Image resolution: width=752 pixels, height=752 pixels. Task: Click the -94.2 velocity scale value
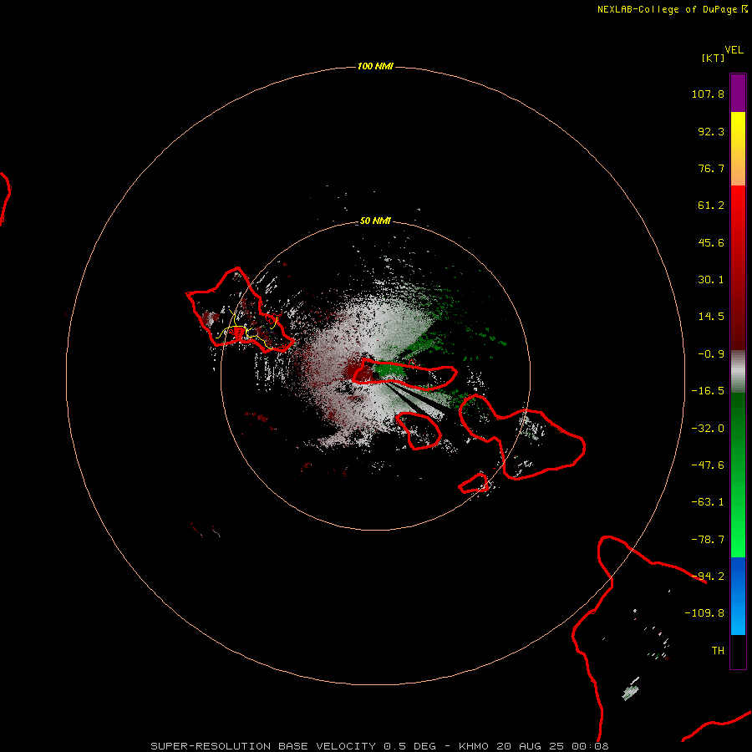tap(708, 576)
